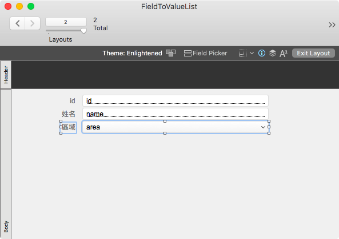Click the layout navigation slider handle
Viewport: 339px width, 239px height.
pyautogui.click(x=83, y=31)
